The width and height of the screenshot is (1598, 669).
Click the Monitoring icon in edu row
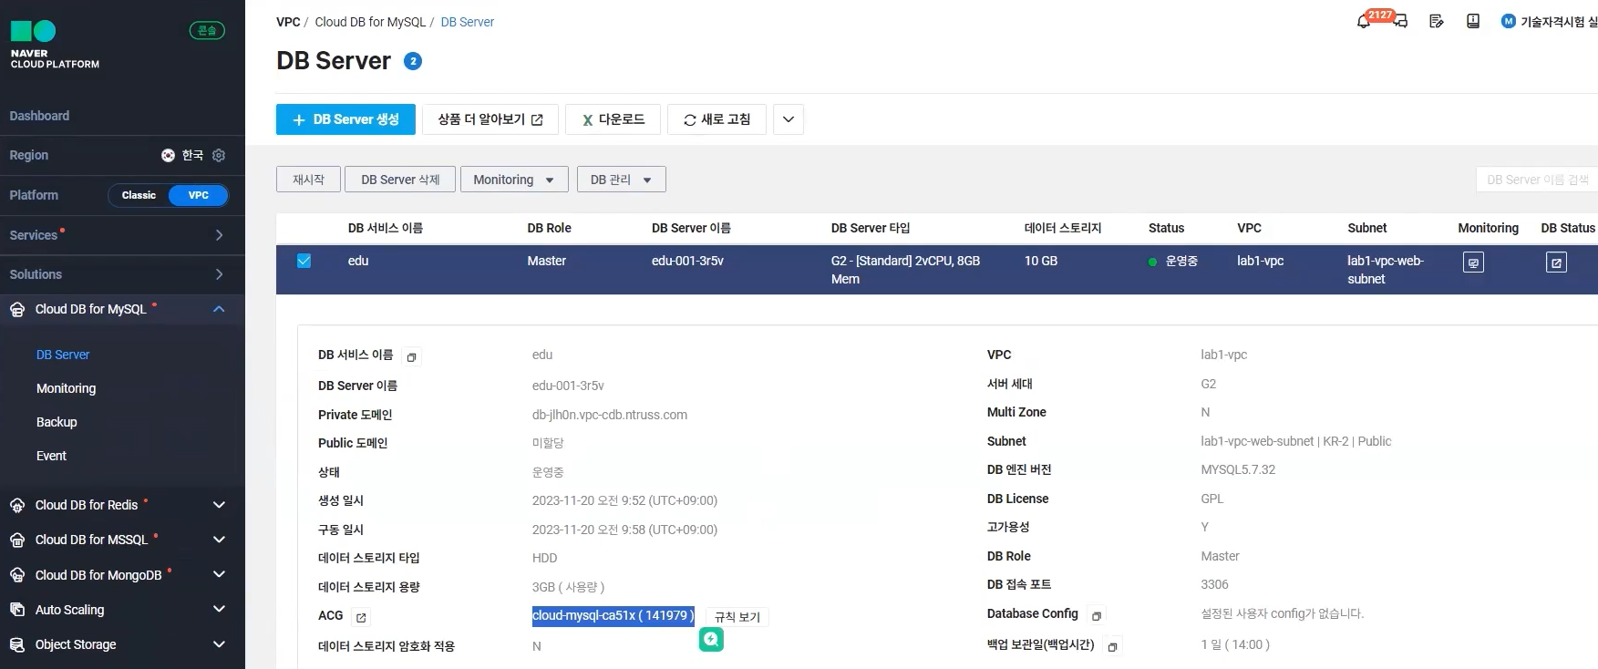[x=1473, y=262]
